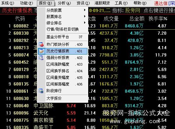The width and height of the screenshot is (175, 129).
Task: Open the 资讯(I) menu
Action: pyautogui.click(x=83, y=3)
